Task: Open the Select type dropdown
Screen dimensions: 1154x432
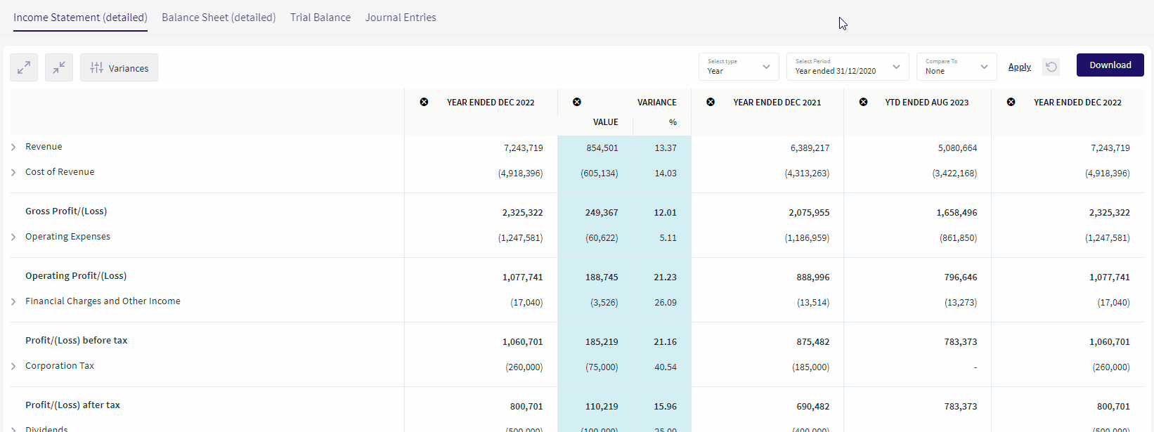Action: (x=739, y=67)
